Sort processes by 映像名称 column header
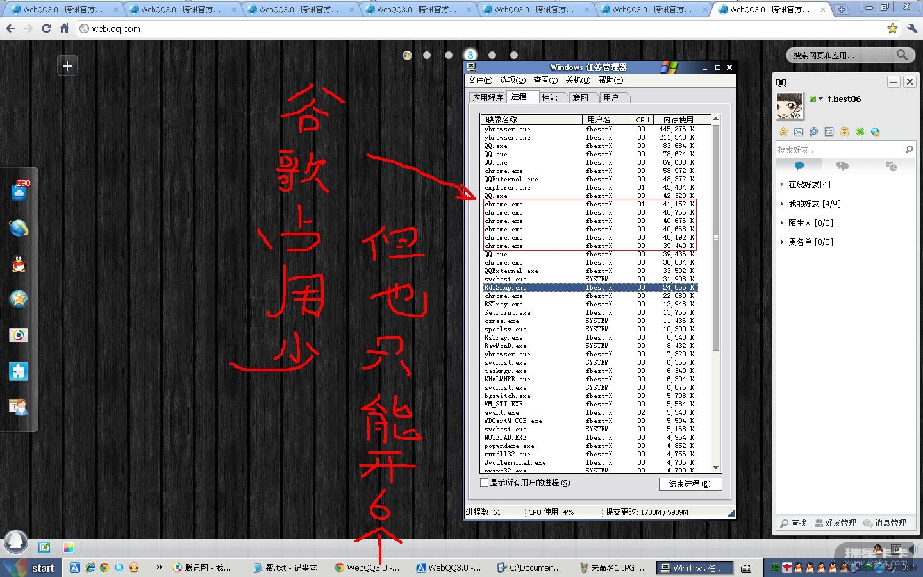923x577 pixels. click(x=531, y=119)
